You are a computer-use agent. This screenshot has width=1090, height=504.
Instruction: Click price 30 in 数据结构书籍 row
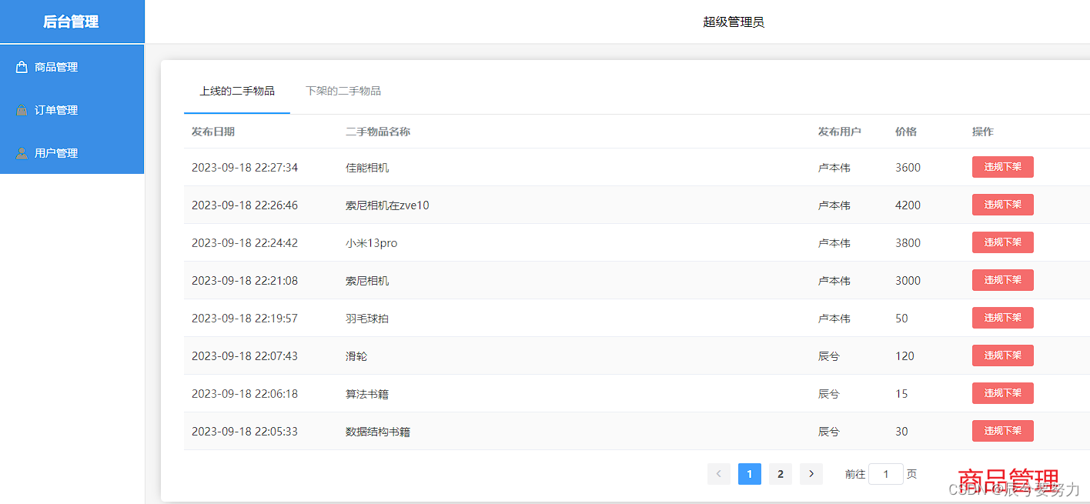click(901, 431)
